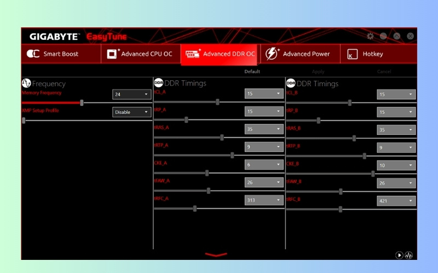Open EasyTune settings gear icon
This screenshot has height=273, width=438.
point(370,36)
